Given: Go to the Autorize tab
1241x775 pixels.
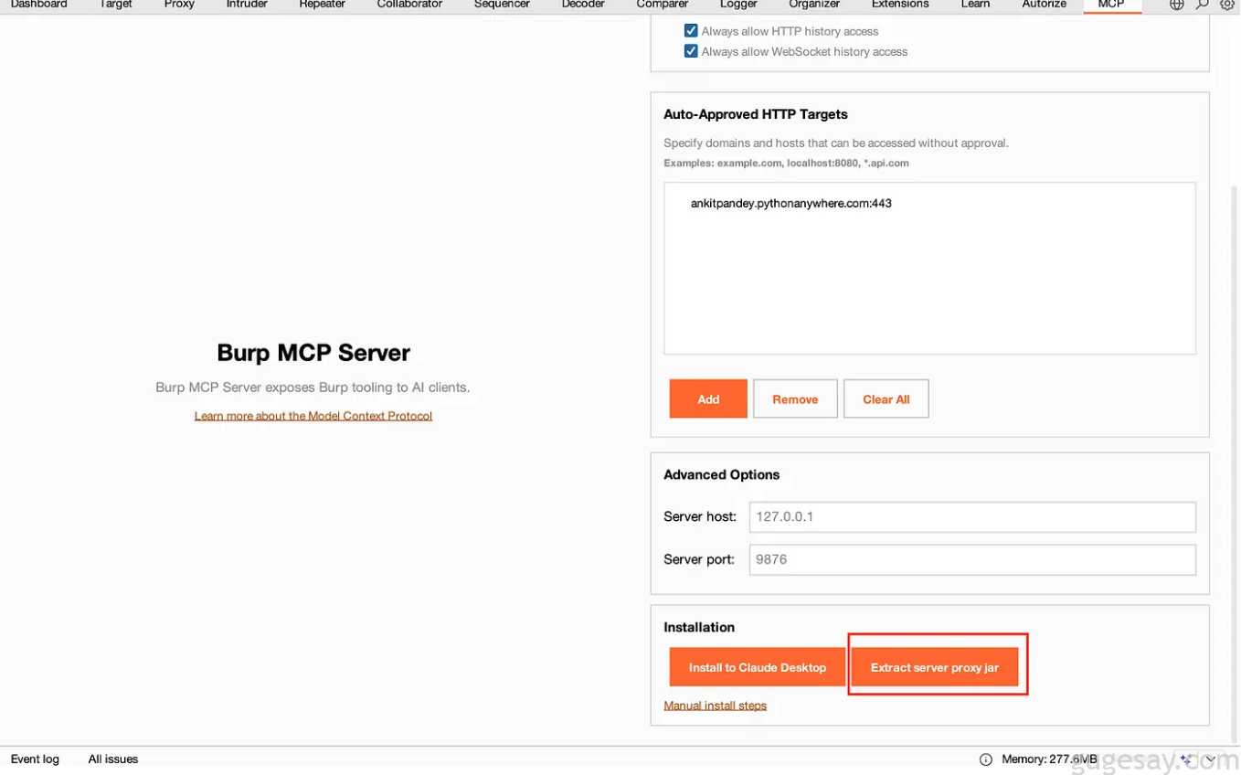Looking at the screenshot, I should (1044, 5).
